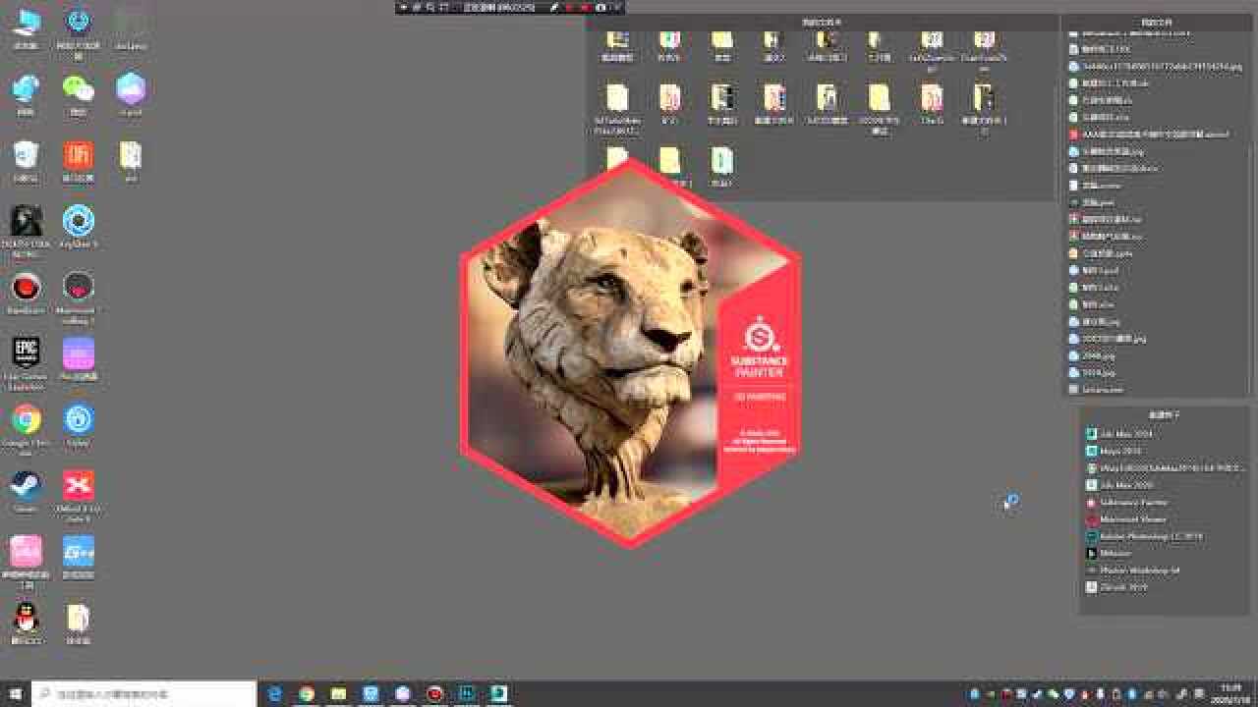Launch 3ds Max 2020 from shortcut list
The image size is (1258, 707).
tap(1120, 485)
